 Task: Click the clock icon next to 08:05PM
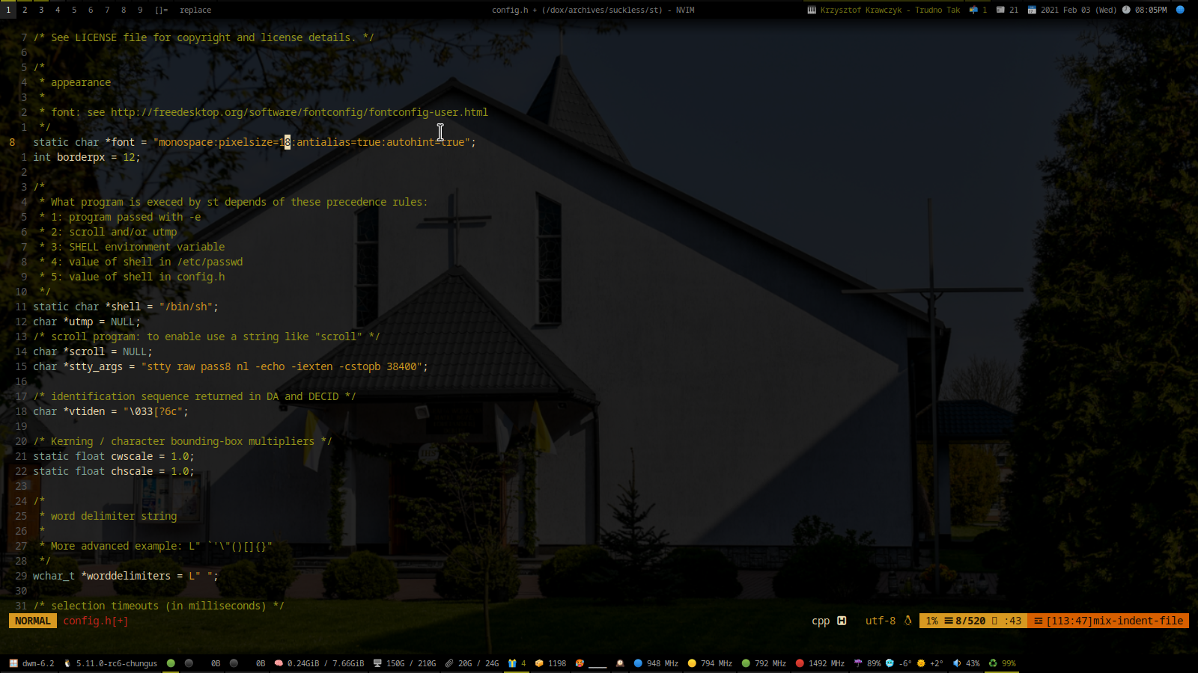click(1126, 10)
